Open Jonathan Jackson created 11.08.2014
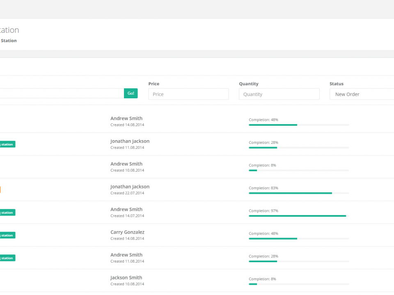394x295 pixels. coord(130,141)
